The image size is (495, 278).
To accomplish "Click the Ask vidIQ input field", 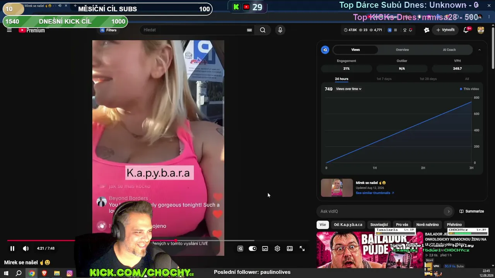I will [381, 211].
